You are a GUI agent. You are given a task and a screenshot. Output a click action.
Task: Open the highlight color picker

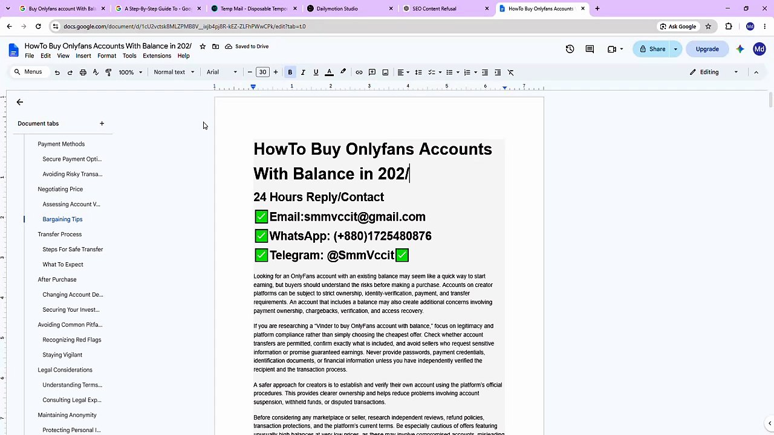click(x=343, y=72)
